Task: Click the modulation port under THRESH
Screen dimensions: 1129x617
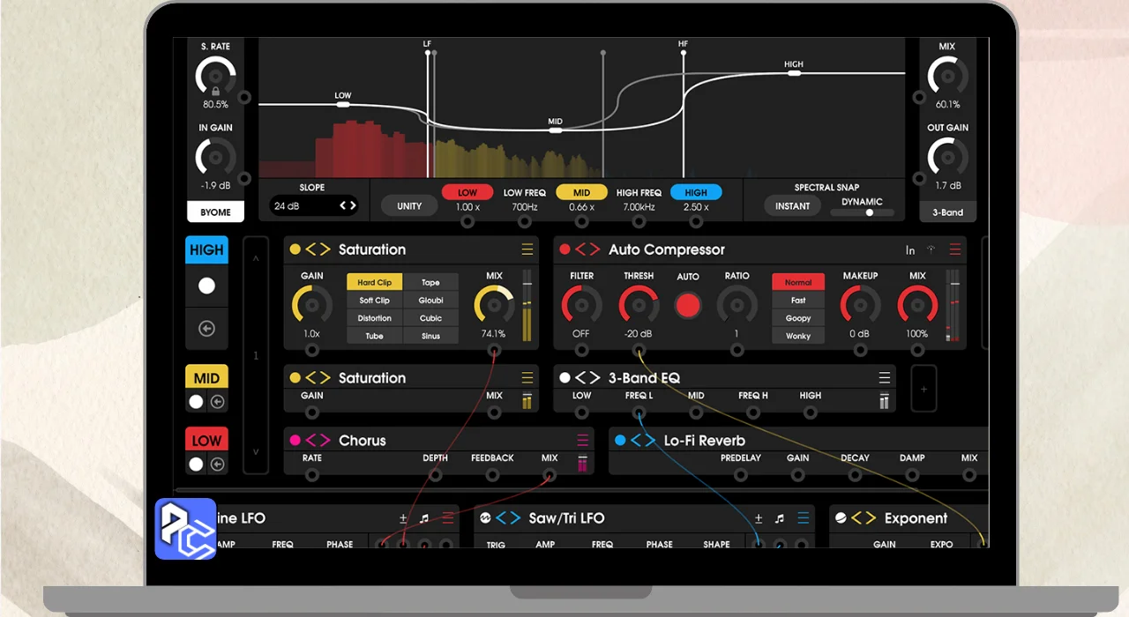Action: (638, 351)
